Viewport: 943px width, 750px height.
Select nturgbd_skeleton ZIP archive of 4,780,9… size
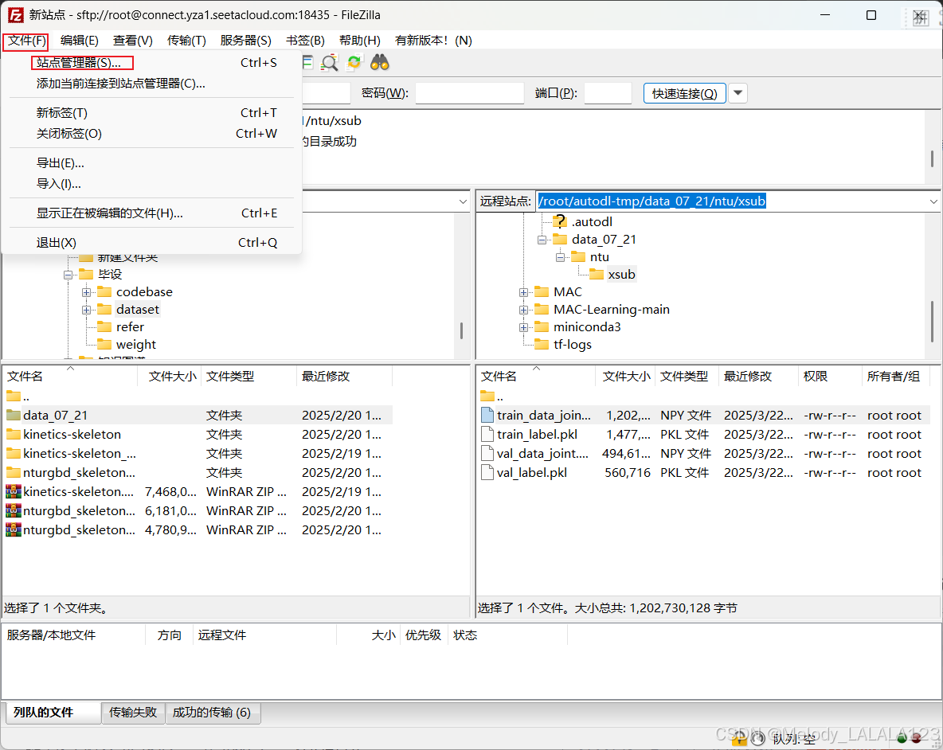coord(198,530)
